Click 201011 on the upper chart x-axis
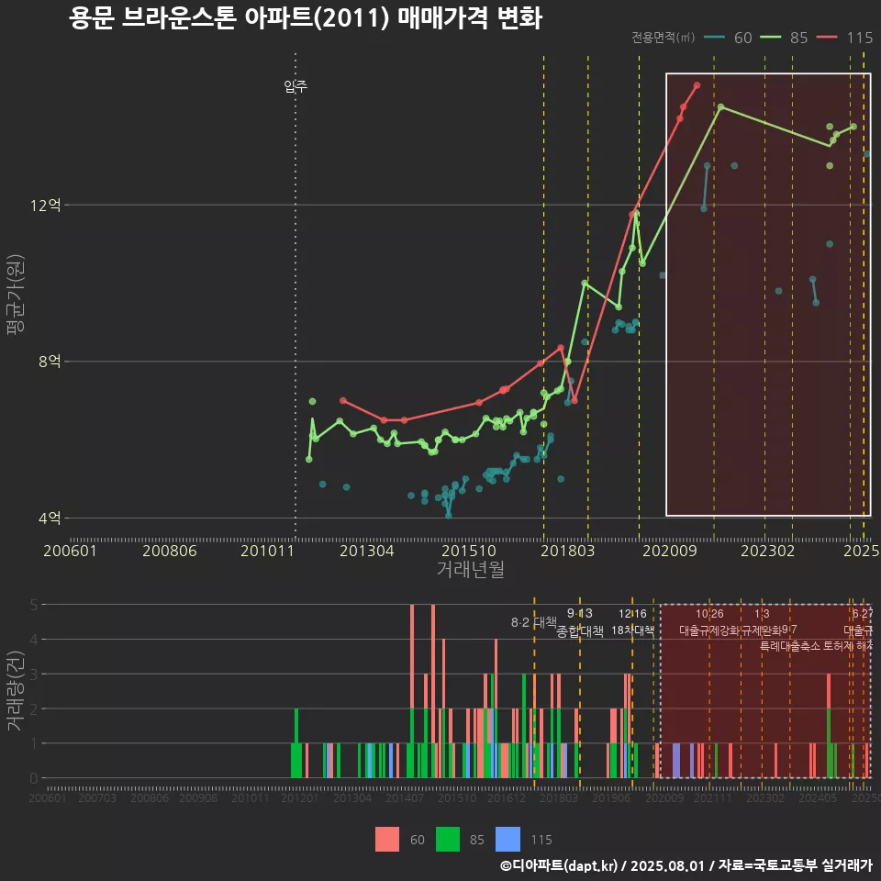This screenshot has width=881, height=881. click(x=267, y=551)
